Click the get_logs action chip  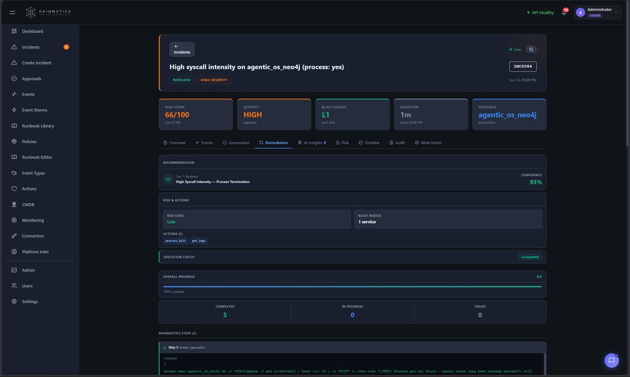pyautogui.click(x=199, y=241)
